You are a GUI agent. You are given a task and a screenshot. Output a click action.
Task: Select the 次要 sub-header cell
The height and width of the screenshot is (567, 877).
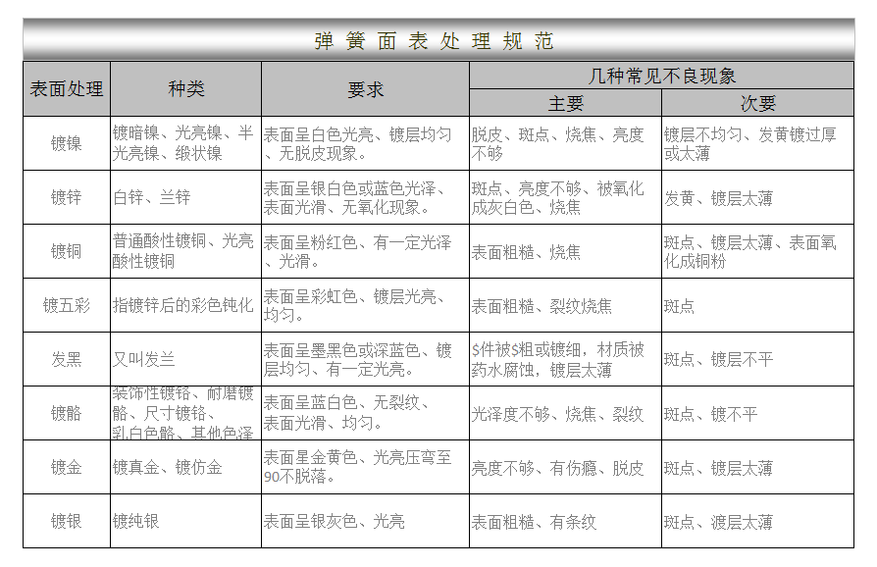coord(757,103)
